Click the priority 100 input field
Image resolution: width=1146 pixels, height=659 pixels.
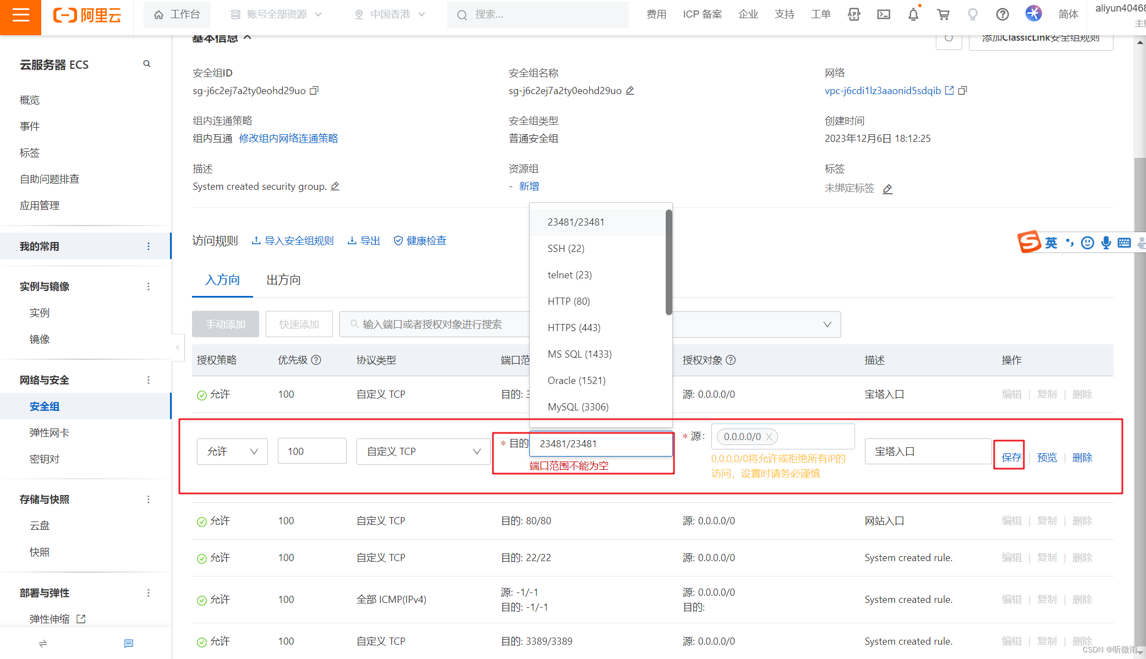(312, 452)
